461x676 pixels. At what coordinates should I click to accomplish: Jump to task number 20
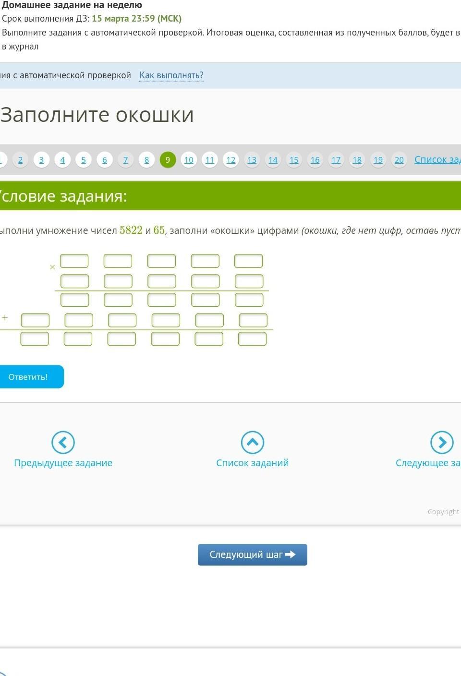(x=399, y=160)
